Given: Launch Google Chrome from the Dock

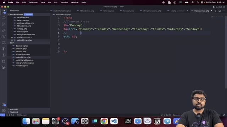Looking at the screenshot, I should coord(104,121).
